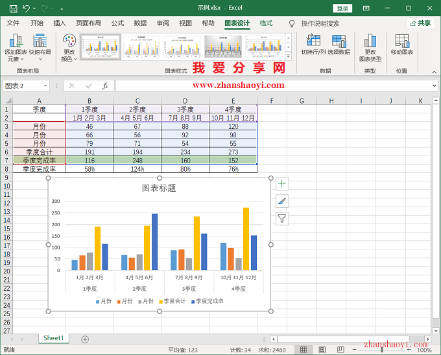Viewport: 441px width, 355px height.
Task: Collapse the ribbon with the chevron
Action: pyautogui.click(x=435, y=72)
